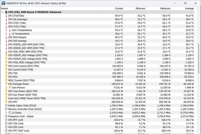Image resolution: width=201 pixels, height=134 pixels.
Task: Click the lightning icon beside CPU VDDCR_VDD Voltage
Action: (6, 55)
